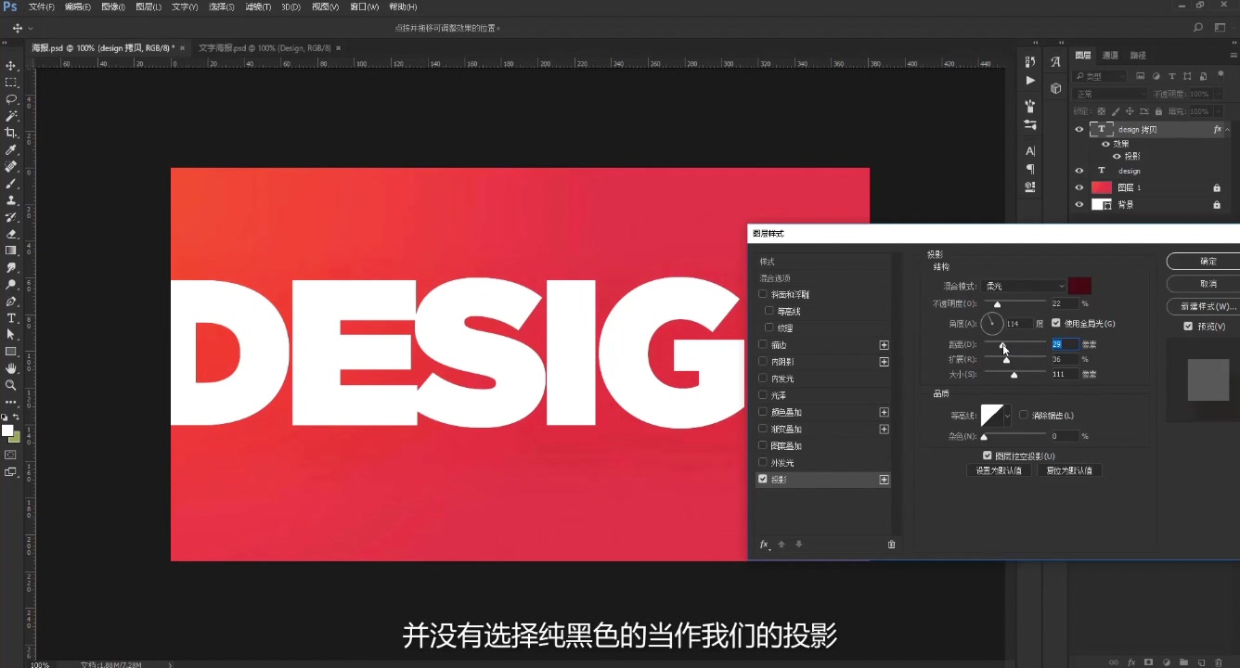Click the 不透明度 opacity slider handle
This screenshot has width=1240, height=668.
[x=998, y=304]
